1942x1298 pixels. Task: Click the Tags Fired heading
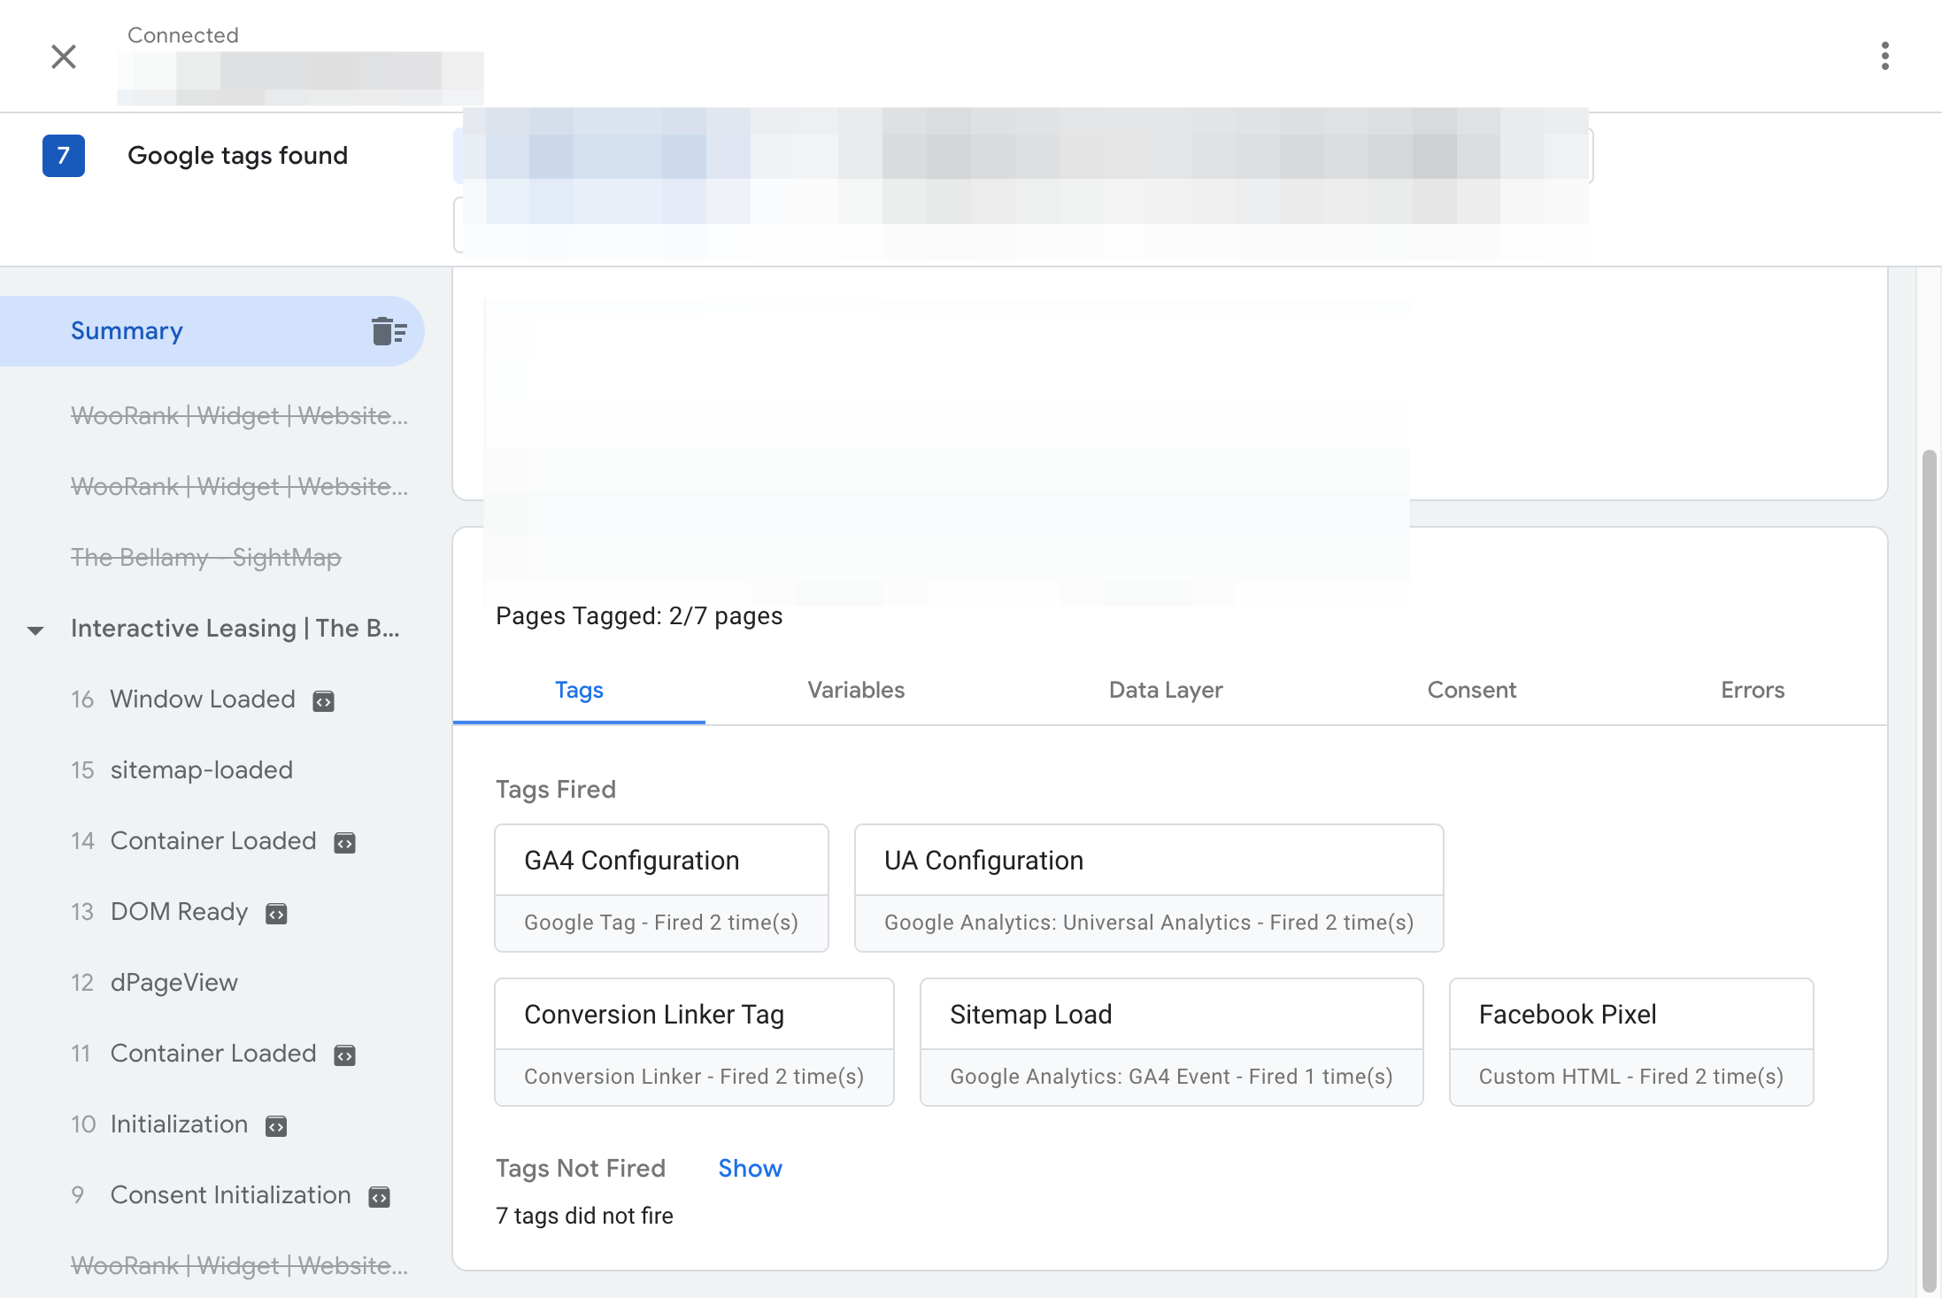point(556,790)
